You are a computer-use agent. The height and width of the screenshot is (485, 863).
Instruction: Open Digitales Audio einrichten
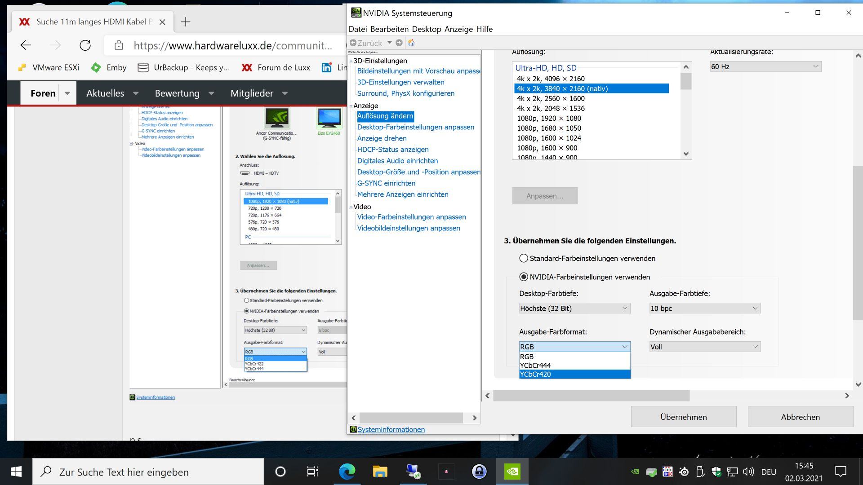pyautogui.click(x=397, y=161)
